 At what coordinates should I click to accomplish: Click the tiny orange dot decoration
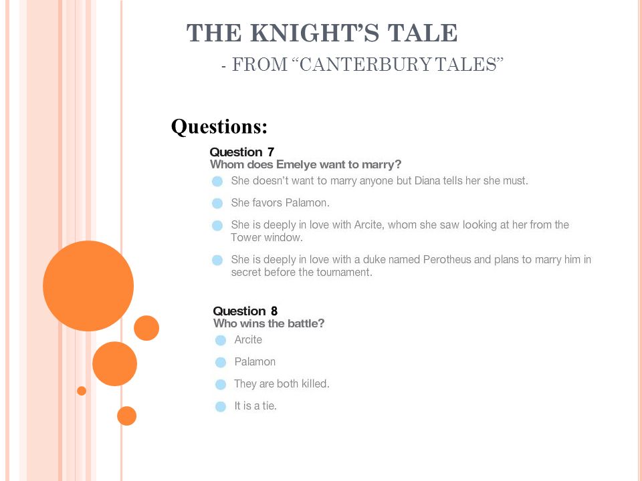[82, 391]
